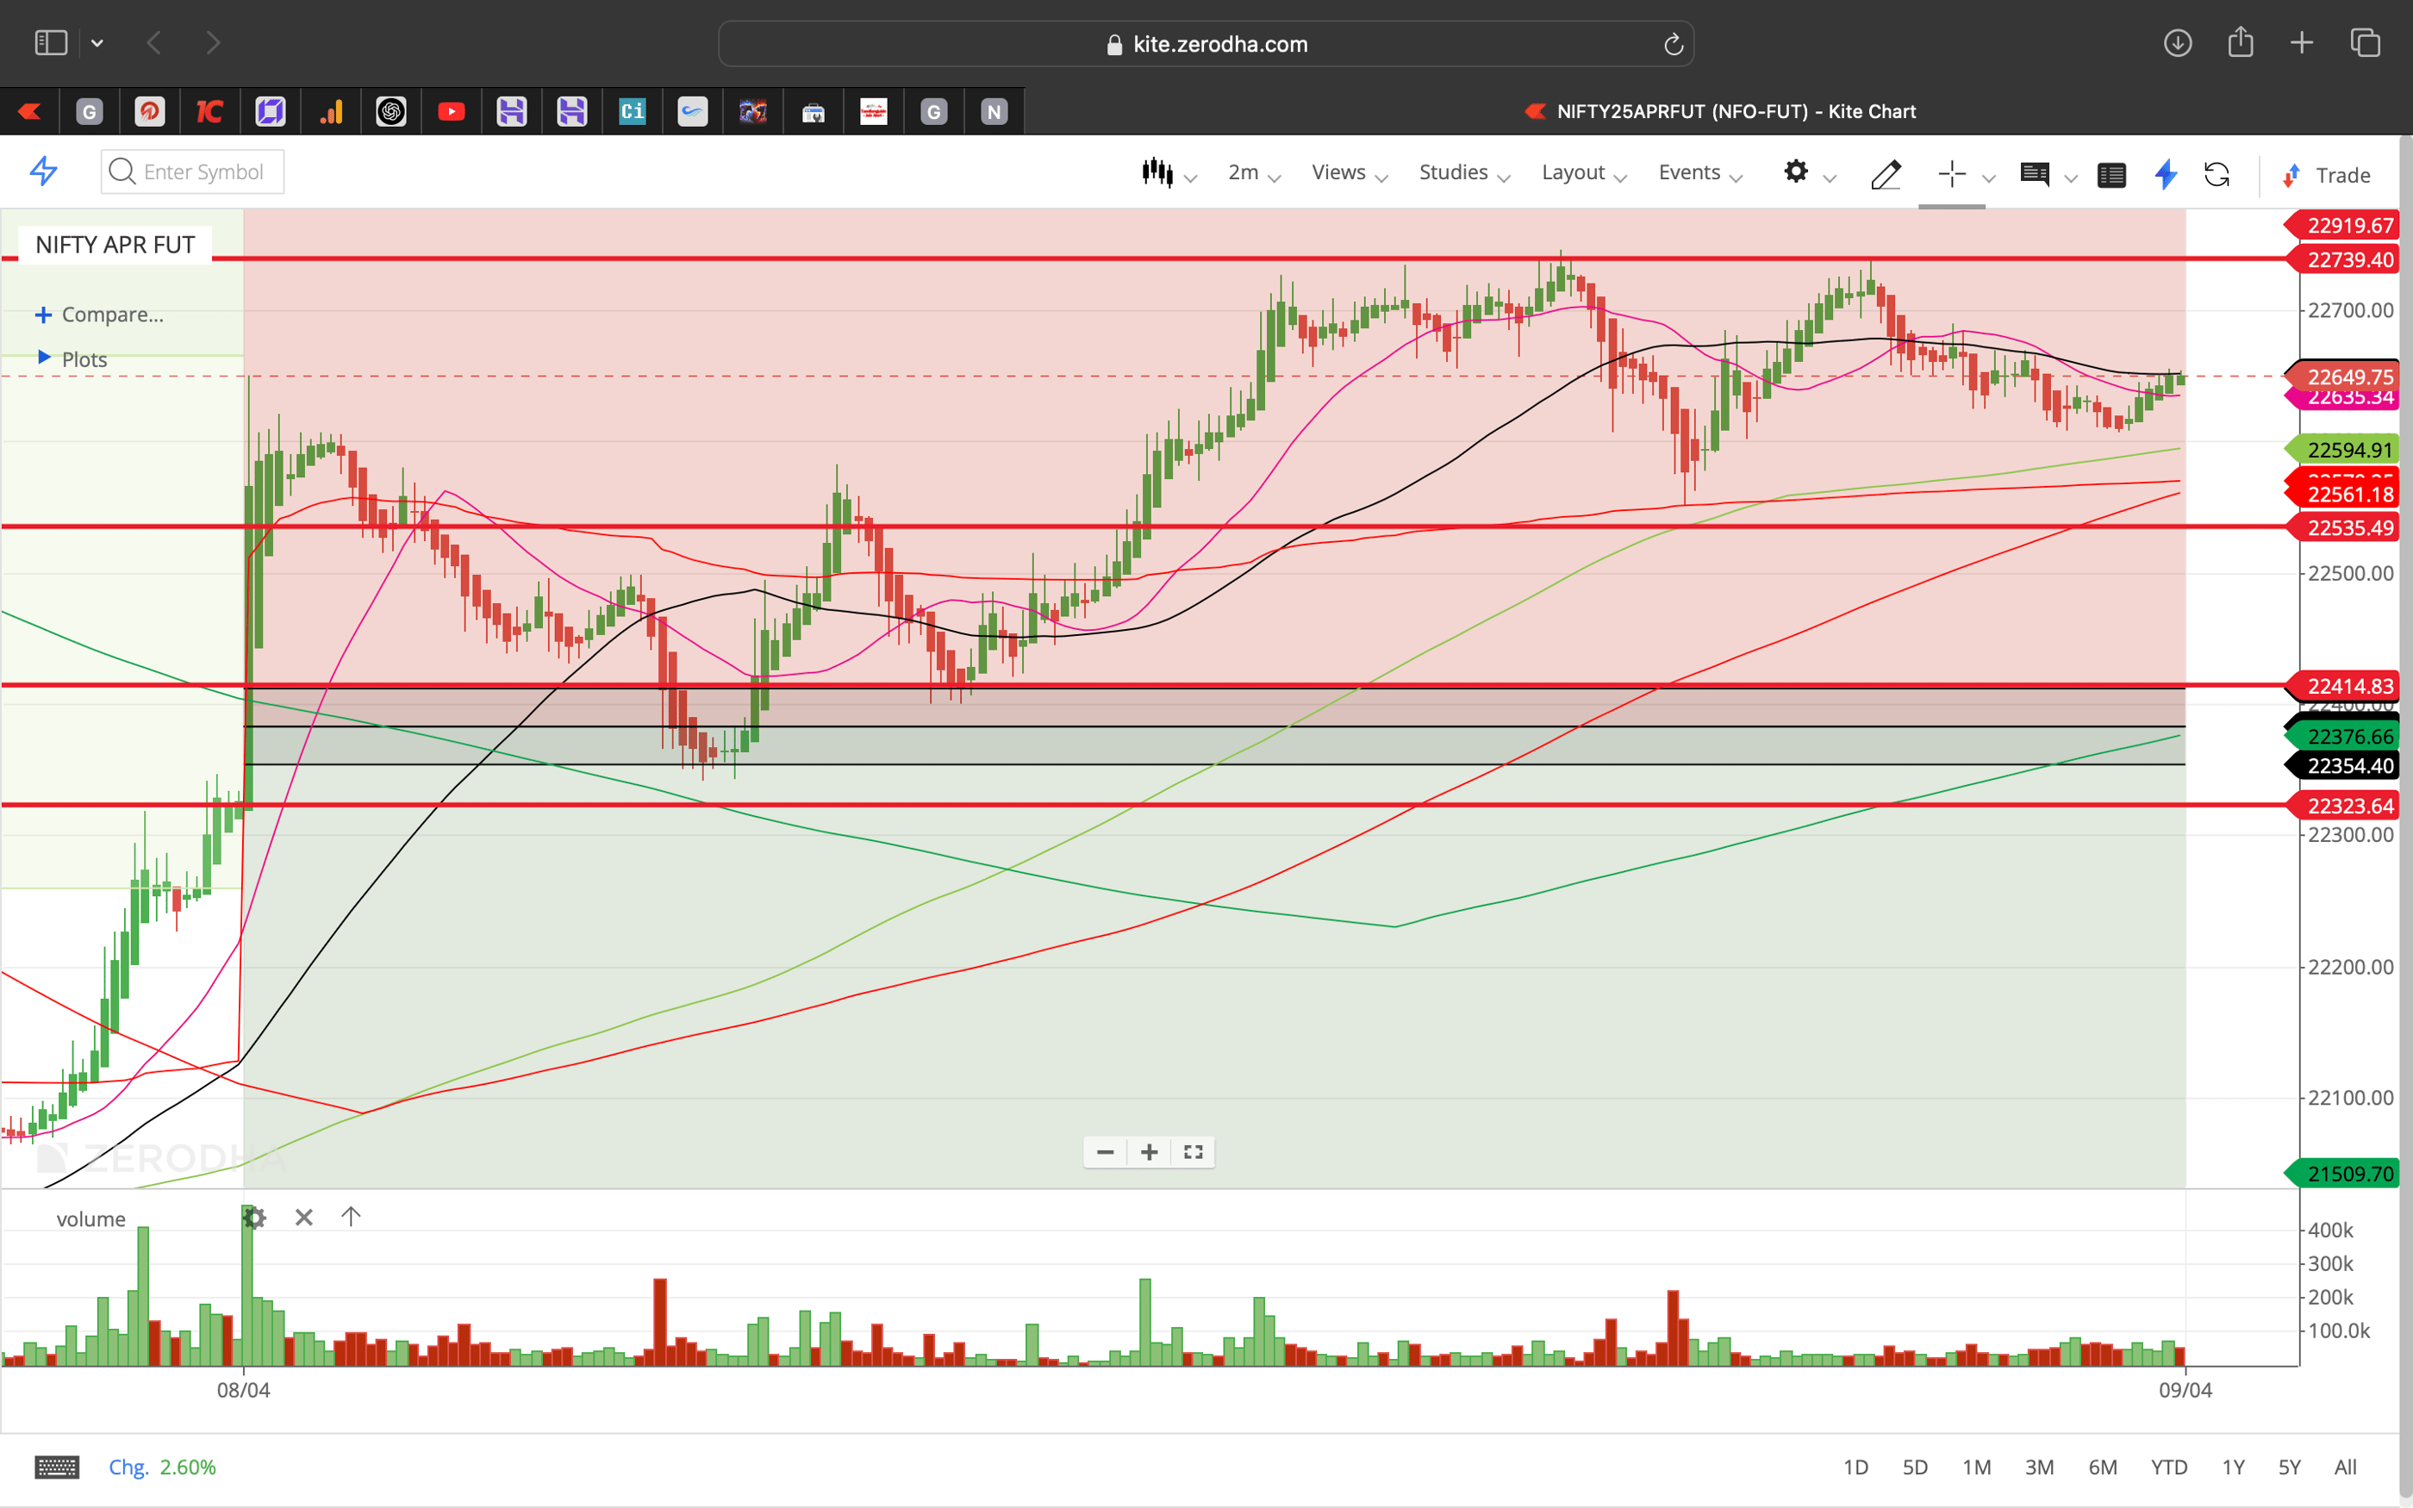This screenshot has height=1508, width=2413.
Task: Click the lightning quick-trade icon near Trade
Action: point(2165,175)
